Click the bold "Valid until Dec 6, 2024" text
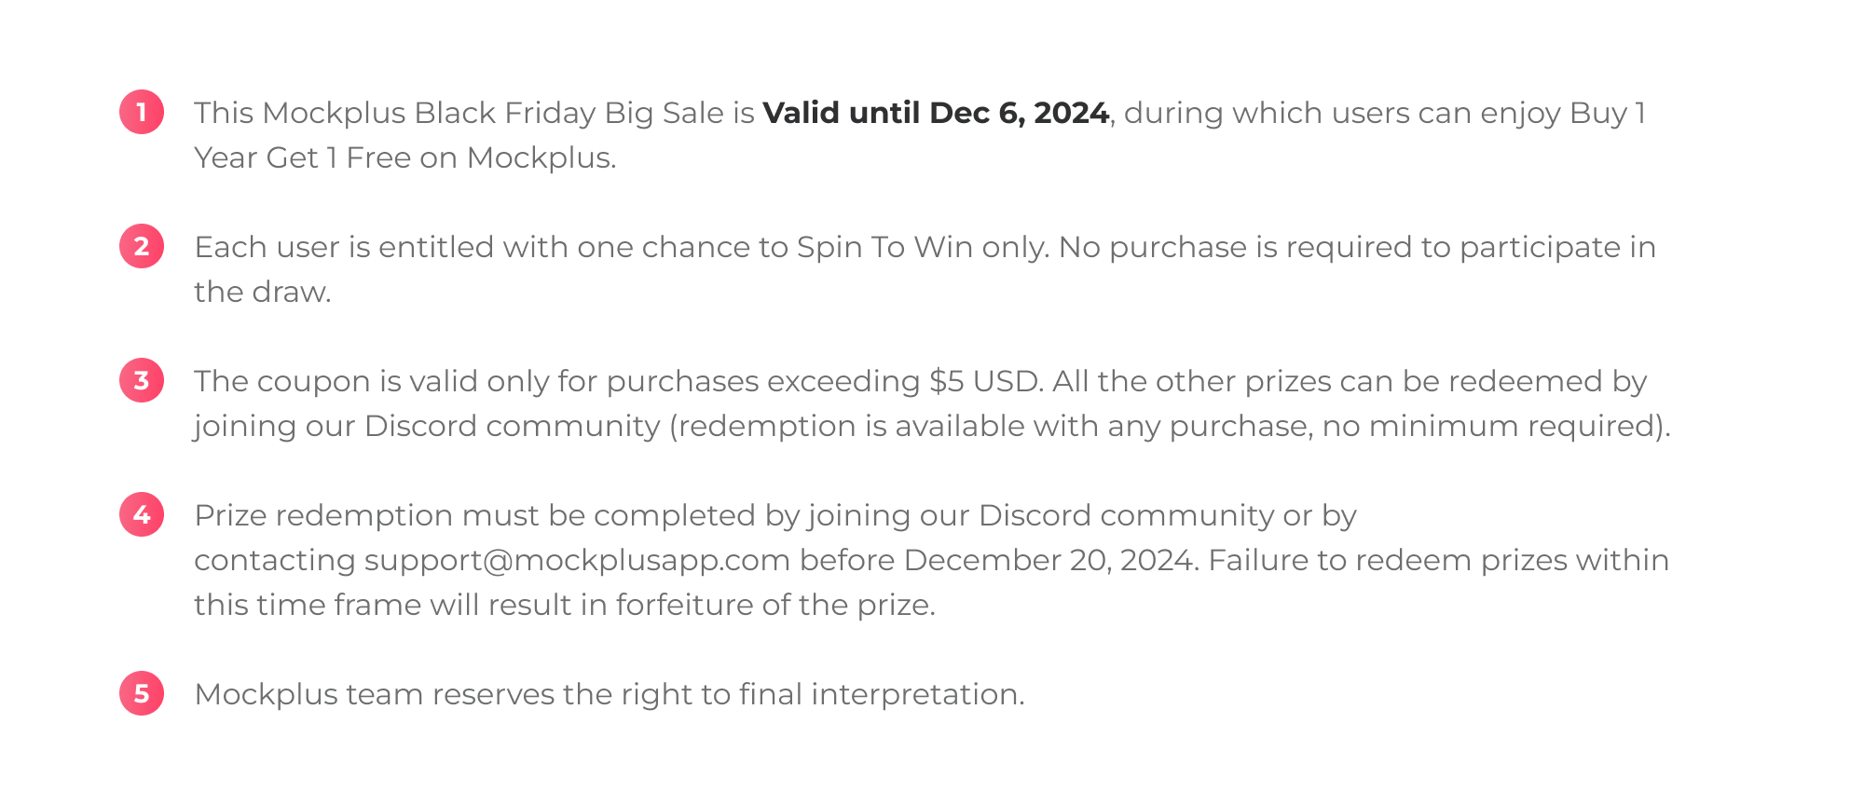Image resolution: width=1864 pixels, height=805 pixels. 936,114
